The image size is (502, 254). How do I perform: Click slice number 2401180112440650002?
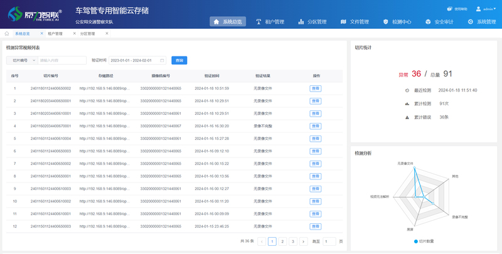pyautogui.click(x=51, y=88)
